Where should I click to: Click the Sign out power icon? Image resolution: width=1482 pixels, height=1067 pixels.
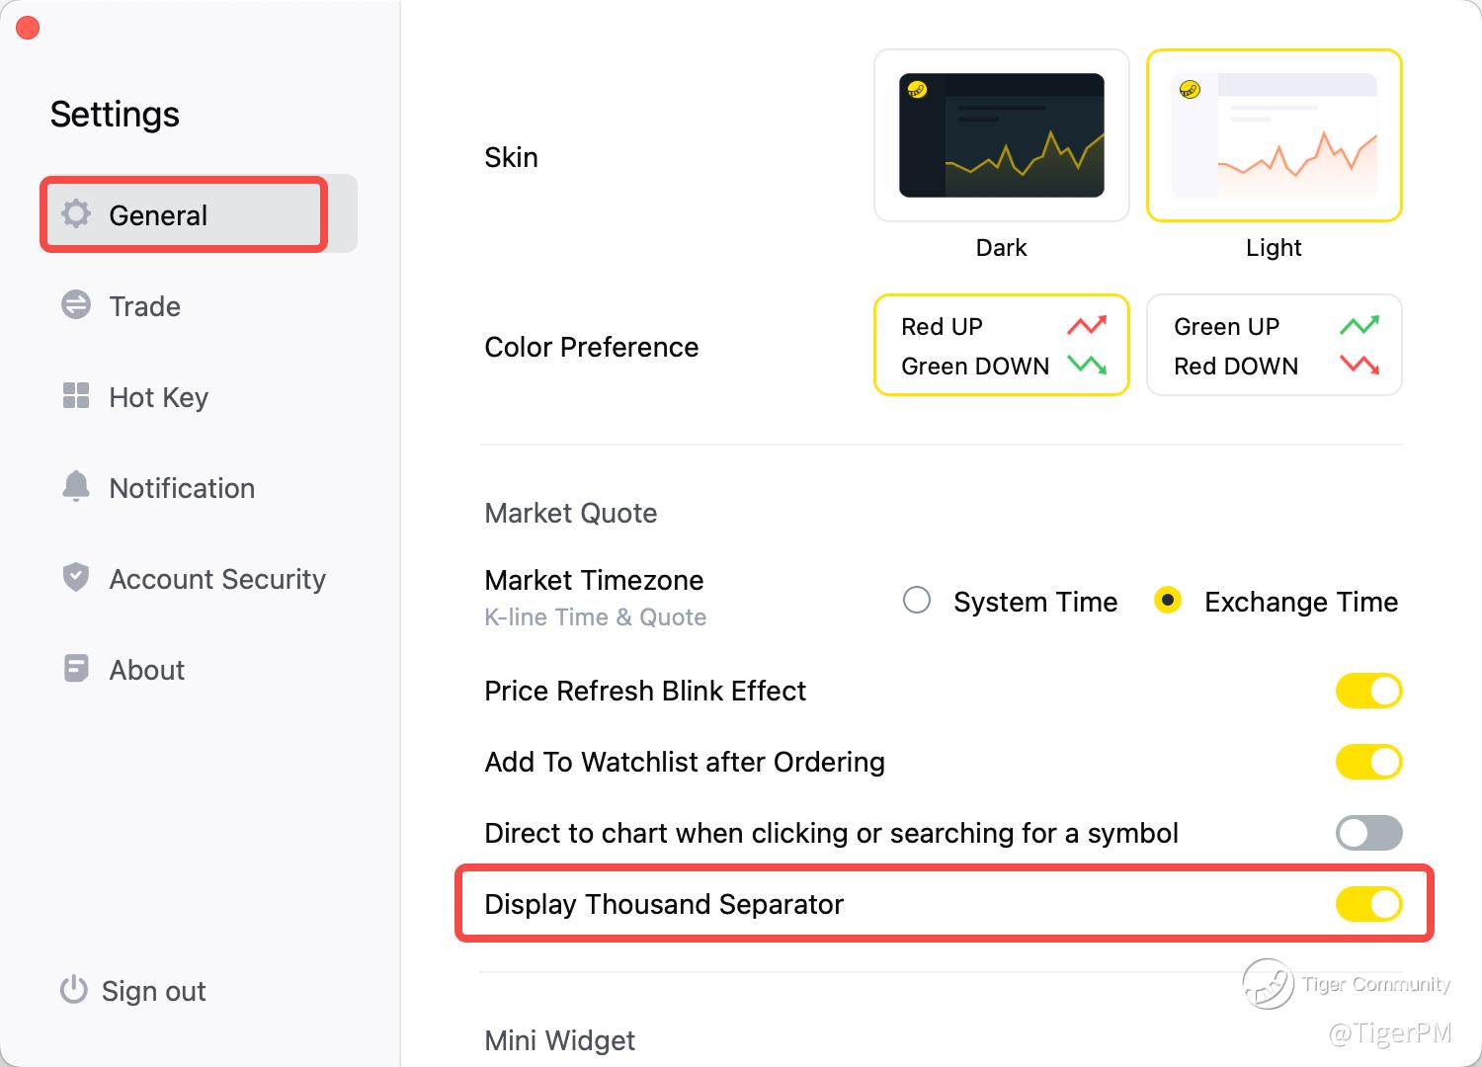coord(74,990)
